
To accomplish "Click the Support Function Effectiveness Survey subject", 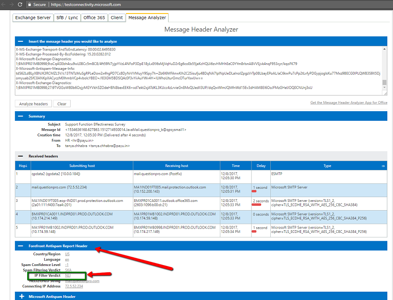I will pos(95,124).
